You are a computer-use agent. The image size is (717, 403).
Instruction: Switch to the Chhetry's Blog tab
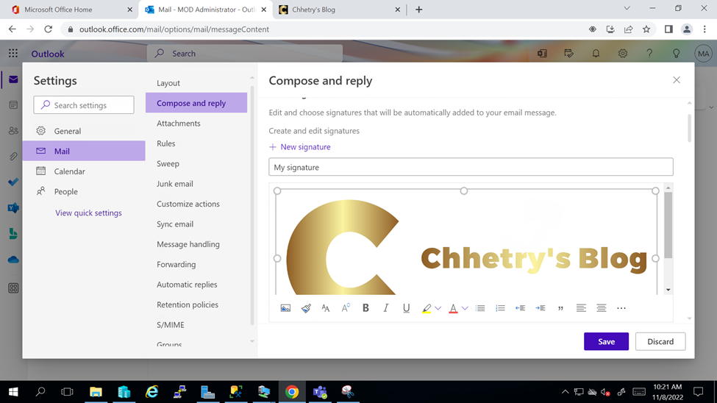pyautogui.click(x=339, y=10)
